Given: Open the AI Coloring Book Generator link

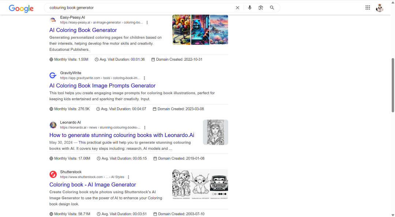Looking at the screenshot, I should tap(83, 30).
